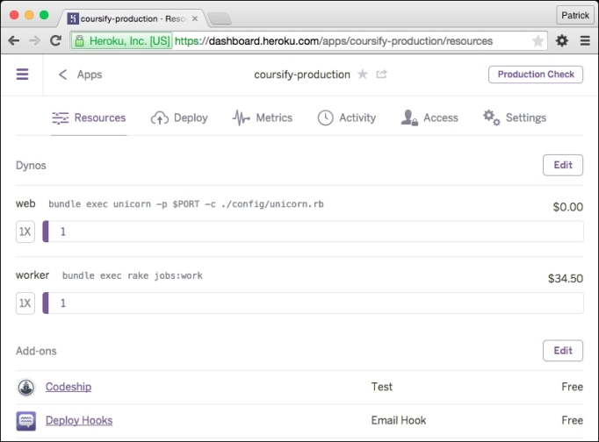This screenshot has height=442, width=599.
Task: Click the browser forward arrow
Action: point(35,40)
